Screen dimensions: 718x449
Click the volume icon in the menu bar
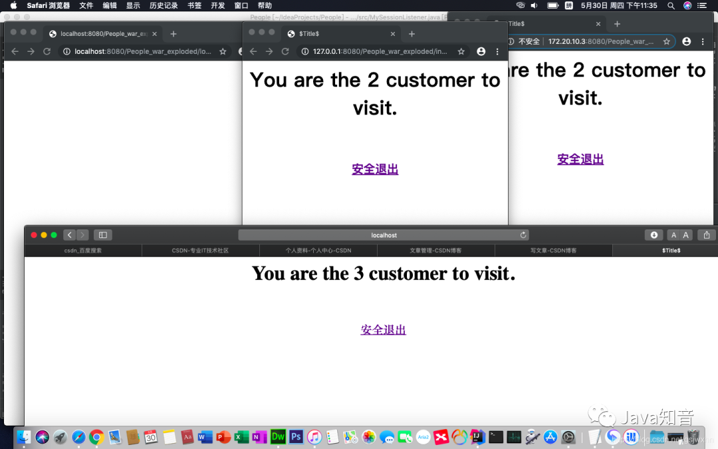tap(534, 5)
